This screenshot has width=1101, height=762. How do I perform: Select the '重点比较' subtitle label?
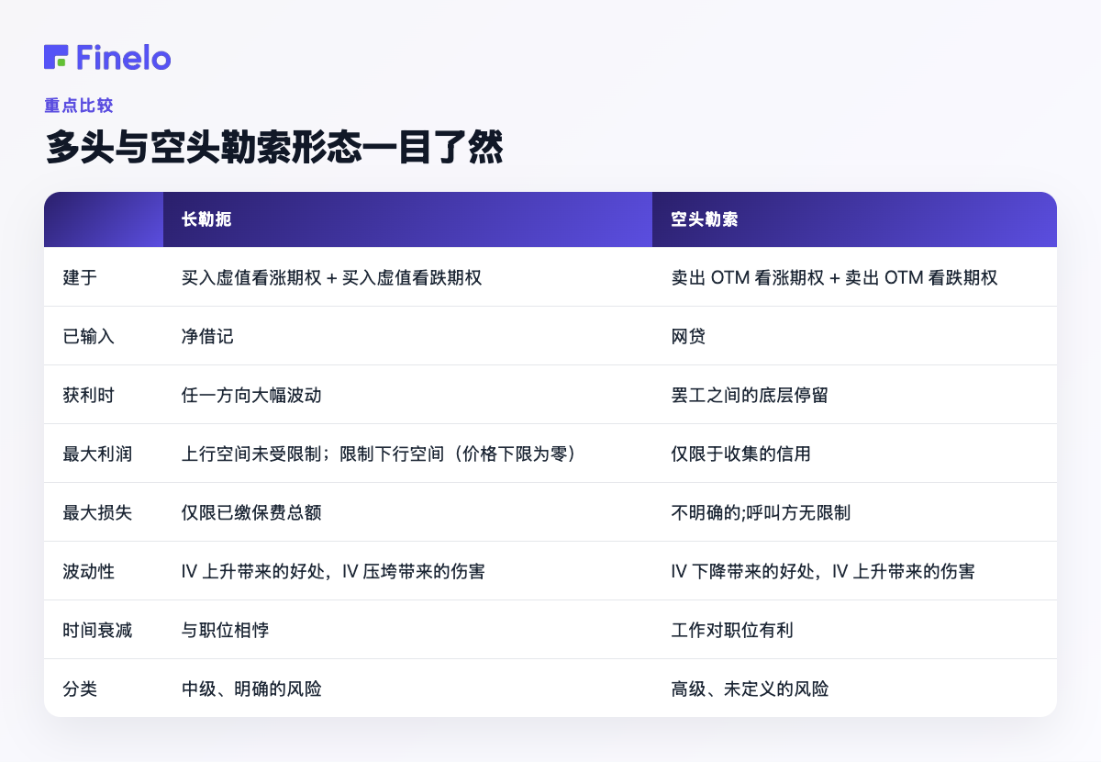[x=79, y=106]
